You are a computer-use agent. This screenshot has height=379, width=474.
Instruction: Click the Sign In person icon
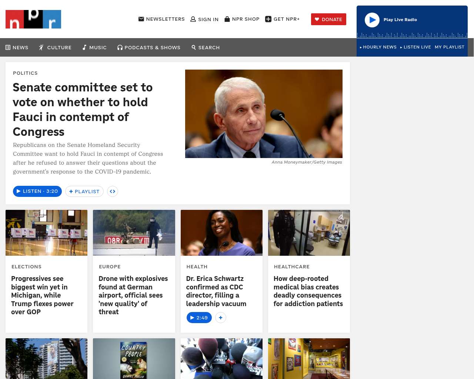point(193,19)
